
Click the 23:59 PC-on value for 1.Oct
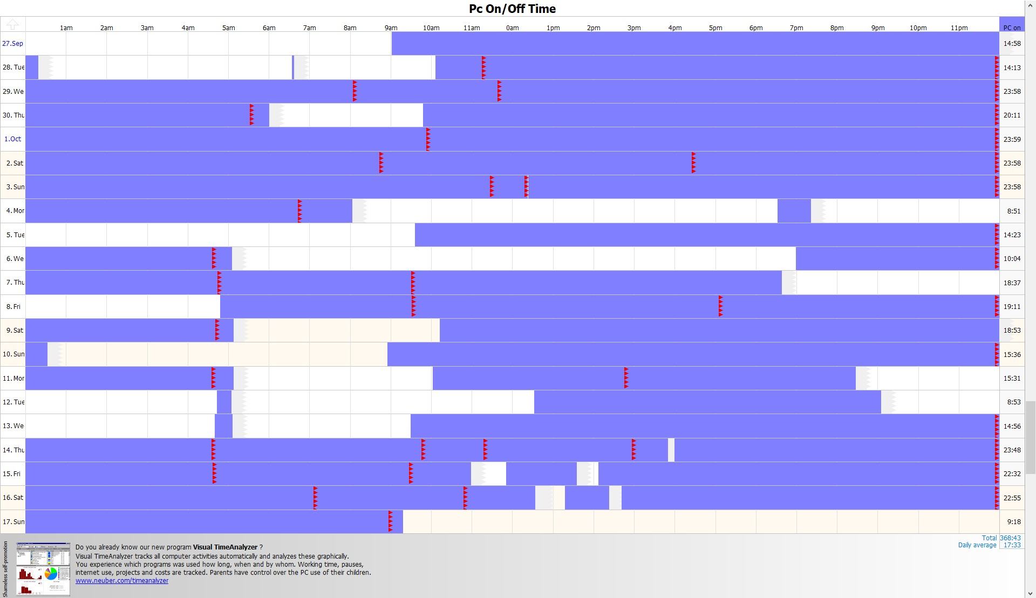click(x=1012, y=140)
